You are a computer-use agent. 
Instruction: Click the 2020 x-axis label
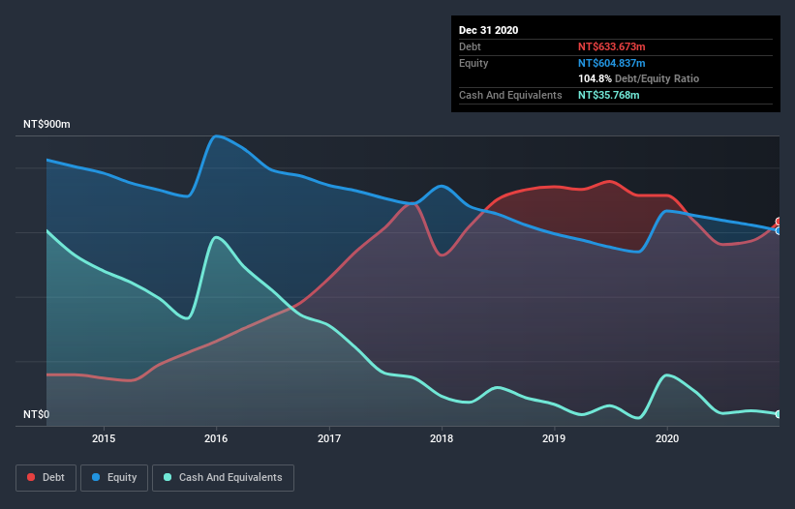[667, 438]
